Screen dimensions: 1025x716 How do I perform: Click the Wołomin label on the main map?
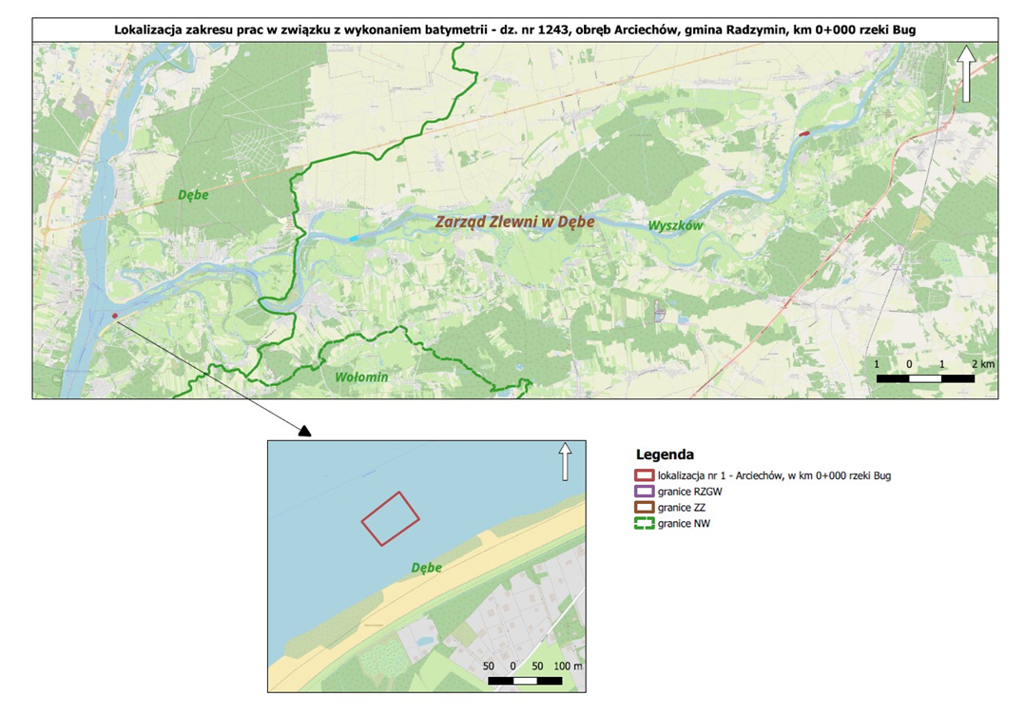[x=363, y=377]
